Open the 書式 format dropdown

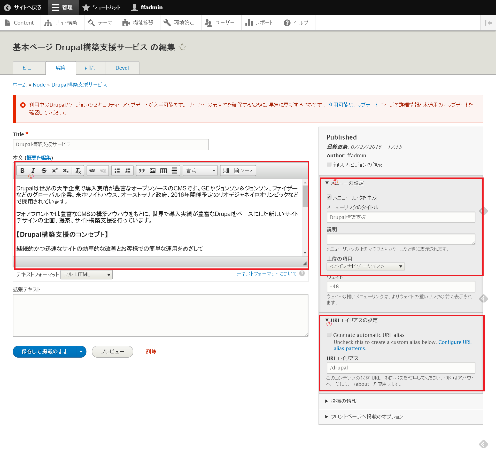click(x=200, y=171)
